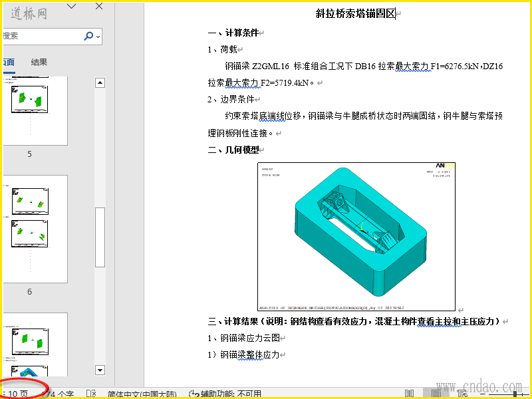Click the line '1、钢锚梁应力云图'
532x399 pixels.
(x=244, y=338)
